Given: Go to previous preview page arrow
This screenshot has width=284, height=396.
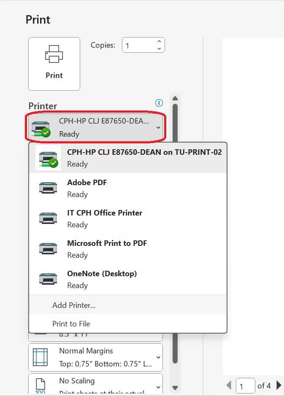Looking at the screenshot, I should 229,385.
